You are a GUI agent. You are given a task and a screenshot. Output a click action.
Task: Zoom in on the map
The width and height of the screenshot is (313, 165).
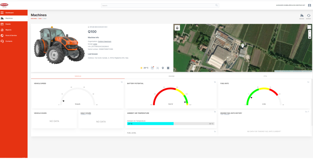309,31
